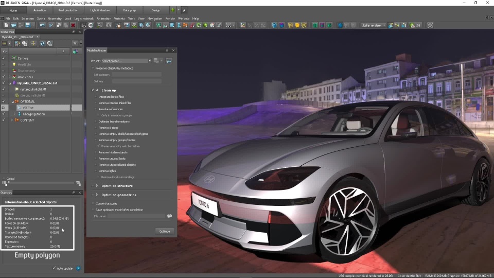Select the rectangularlight_01 tree item
The height and width of the screenshot is (278, 494).
33,89
